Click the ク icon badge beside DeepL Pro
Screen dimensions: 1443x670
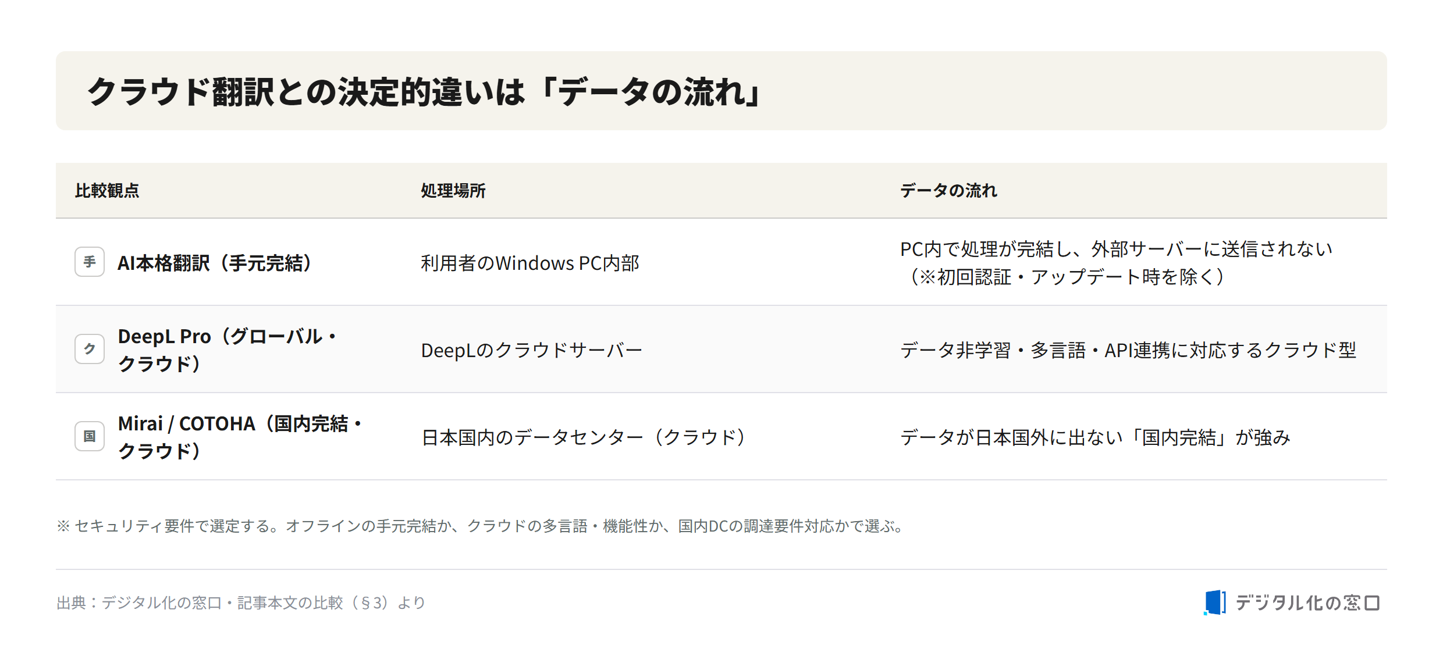coord(90,349)
